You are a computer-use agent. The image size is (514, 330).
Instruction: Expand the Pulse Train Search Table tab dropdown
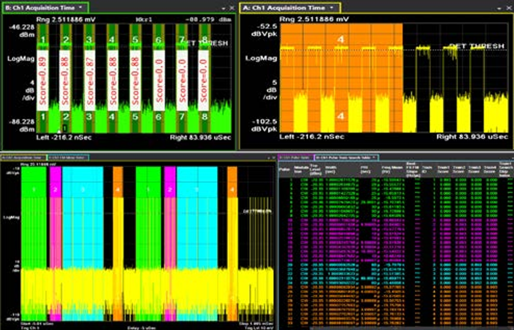pos(374,158)
